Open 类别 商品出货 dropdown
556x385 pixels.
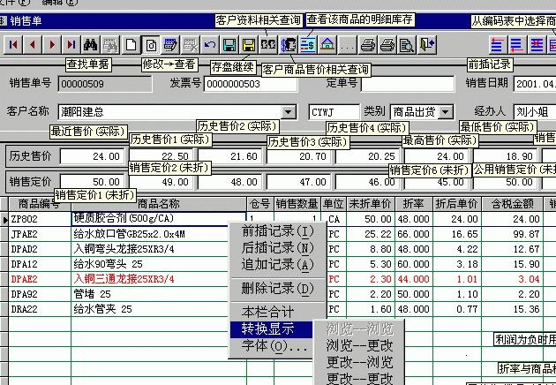coord(446,112)
